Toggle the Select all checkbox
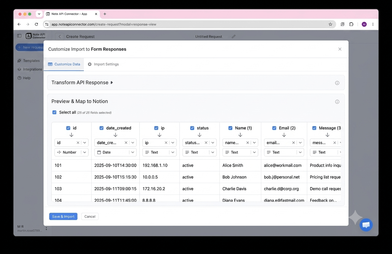The width and height of the screenshot is (392, 254). pos(54,112)
